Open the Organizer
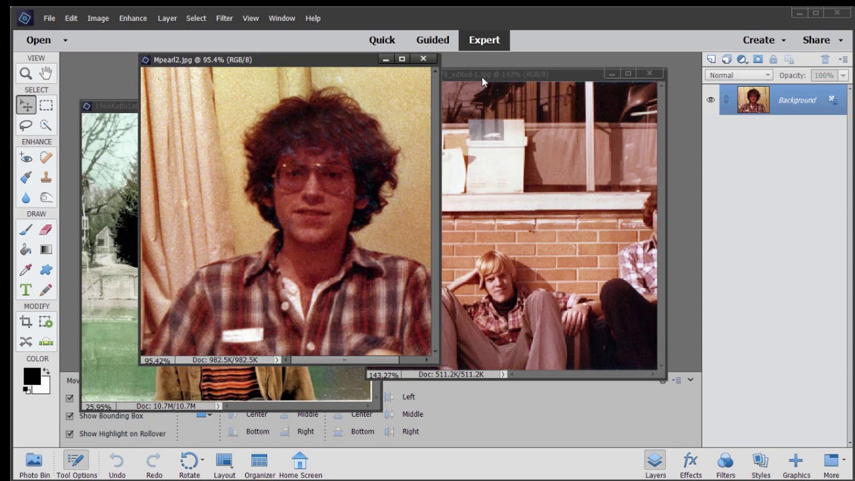 (x=259, y=465)
